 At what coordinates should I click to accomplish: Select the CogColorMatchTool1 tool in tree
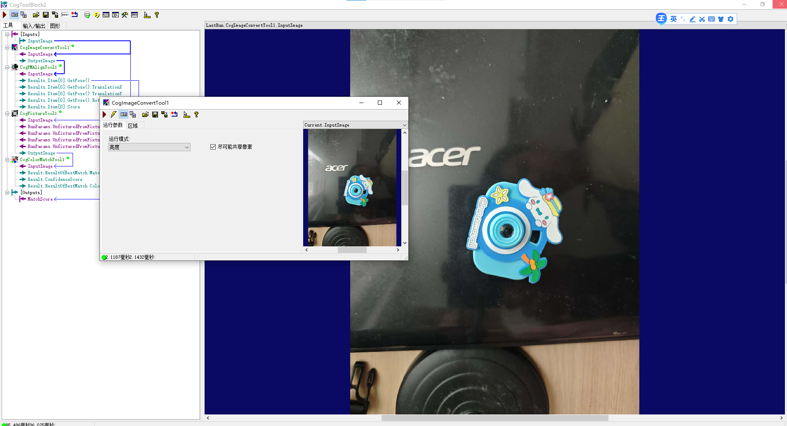[42, 159]
